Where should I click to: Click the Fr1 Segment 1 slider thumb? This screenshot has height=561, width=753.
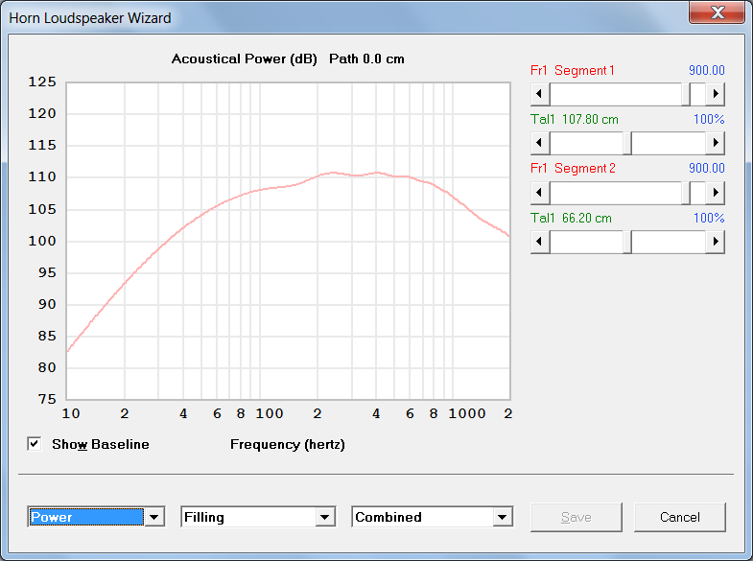point(686,94)
